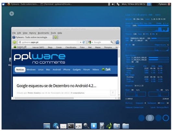Click the sapo.pt logo

tap(20, 47)
